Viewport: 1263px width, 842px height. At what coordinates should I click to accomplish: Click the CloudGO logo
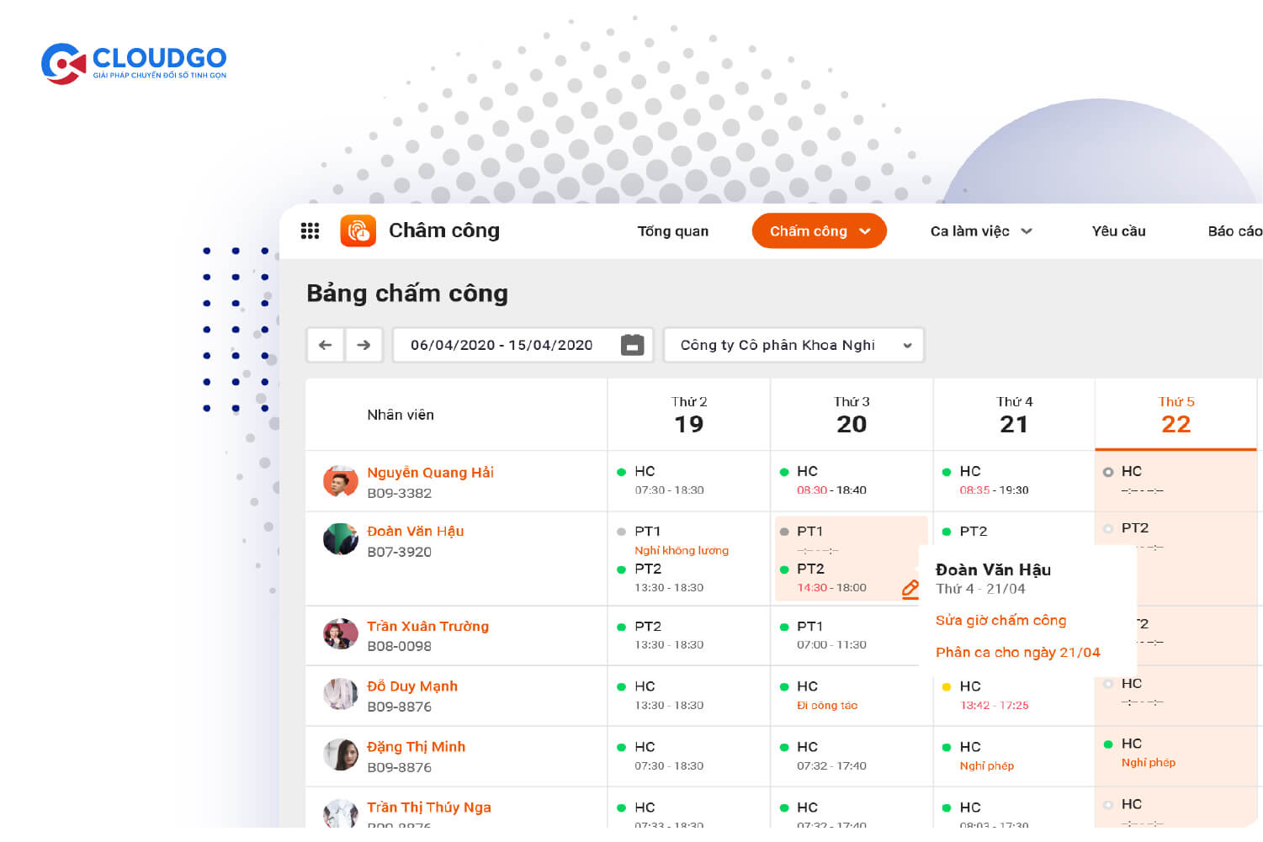coord(134,63)
